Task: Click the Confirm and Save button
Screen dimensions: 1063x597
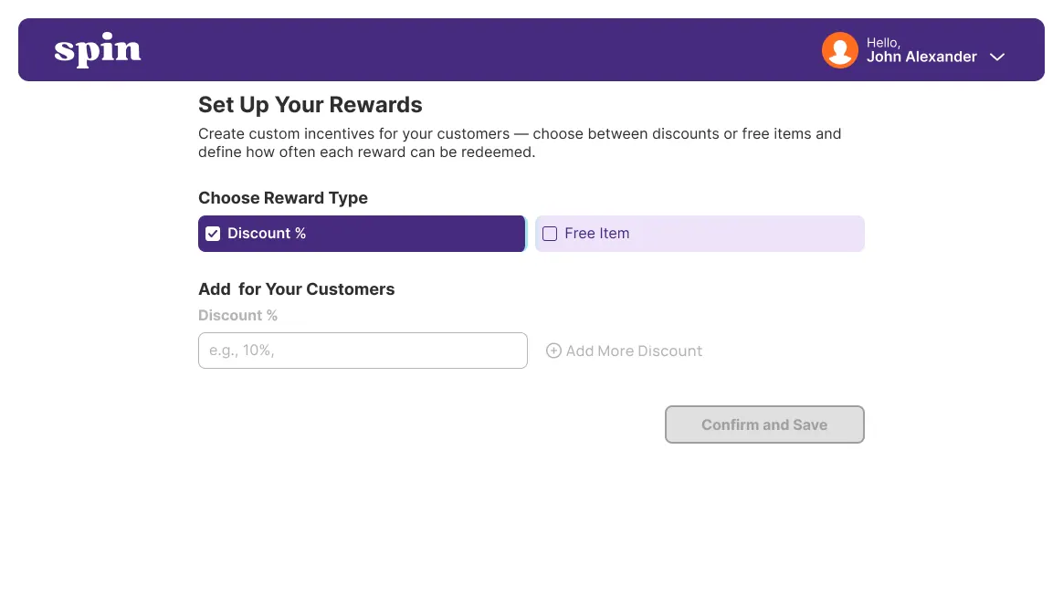Action: point(764,424)
